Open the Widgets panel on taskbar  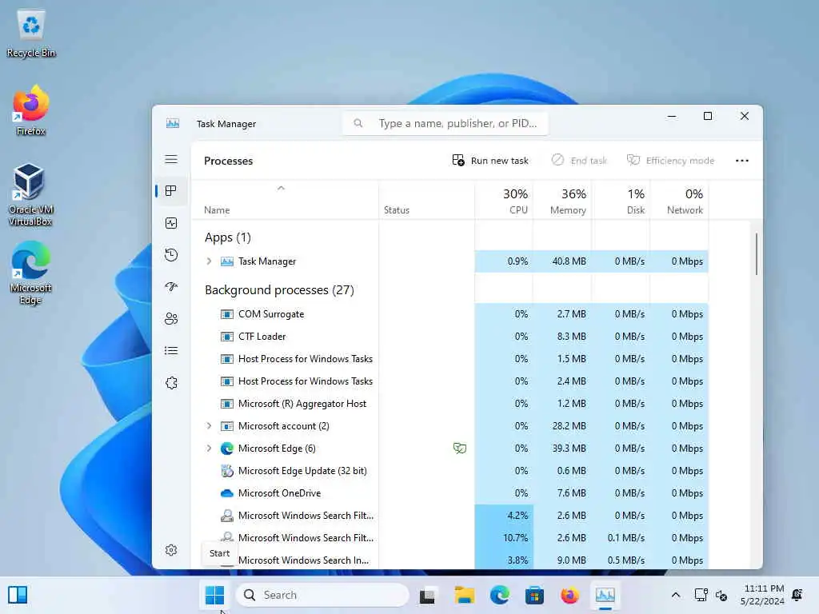[18, 595]
